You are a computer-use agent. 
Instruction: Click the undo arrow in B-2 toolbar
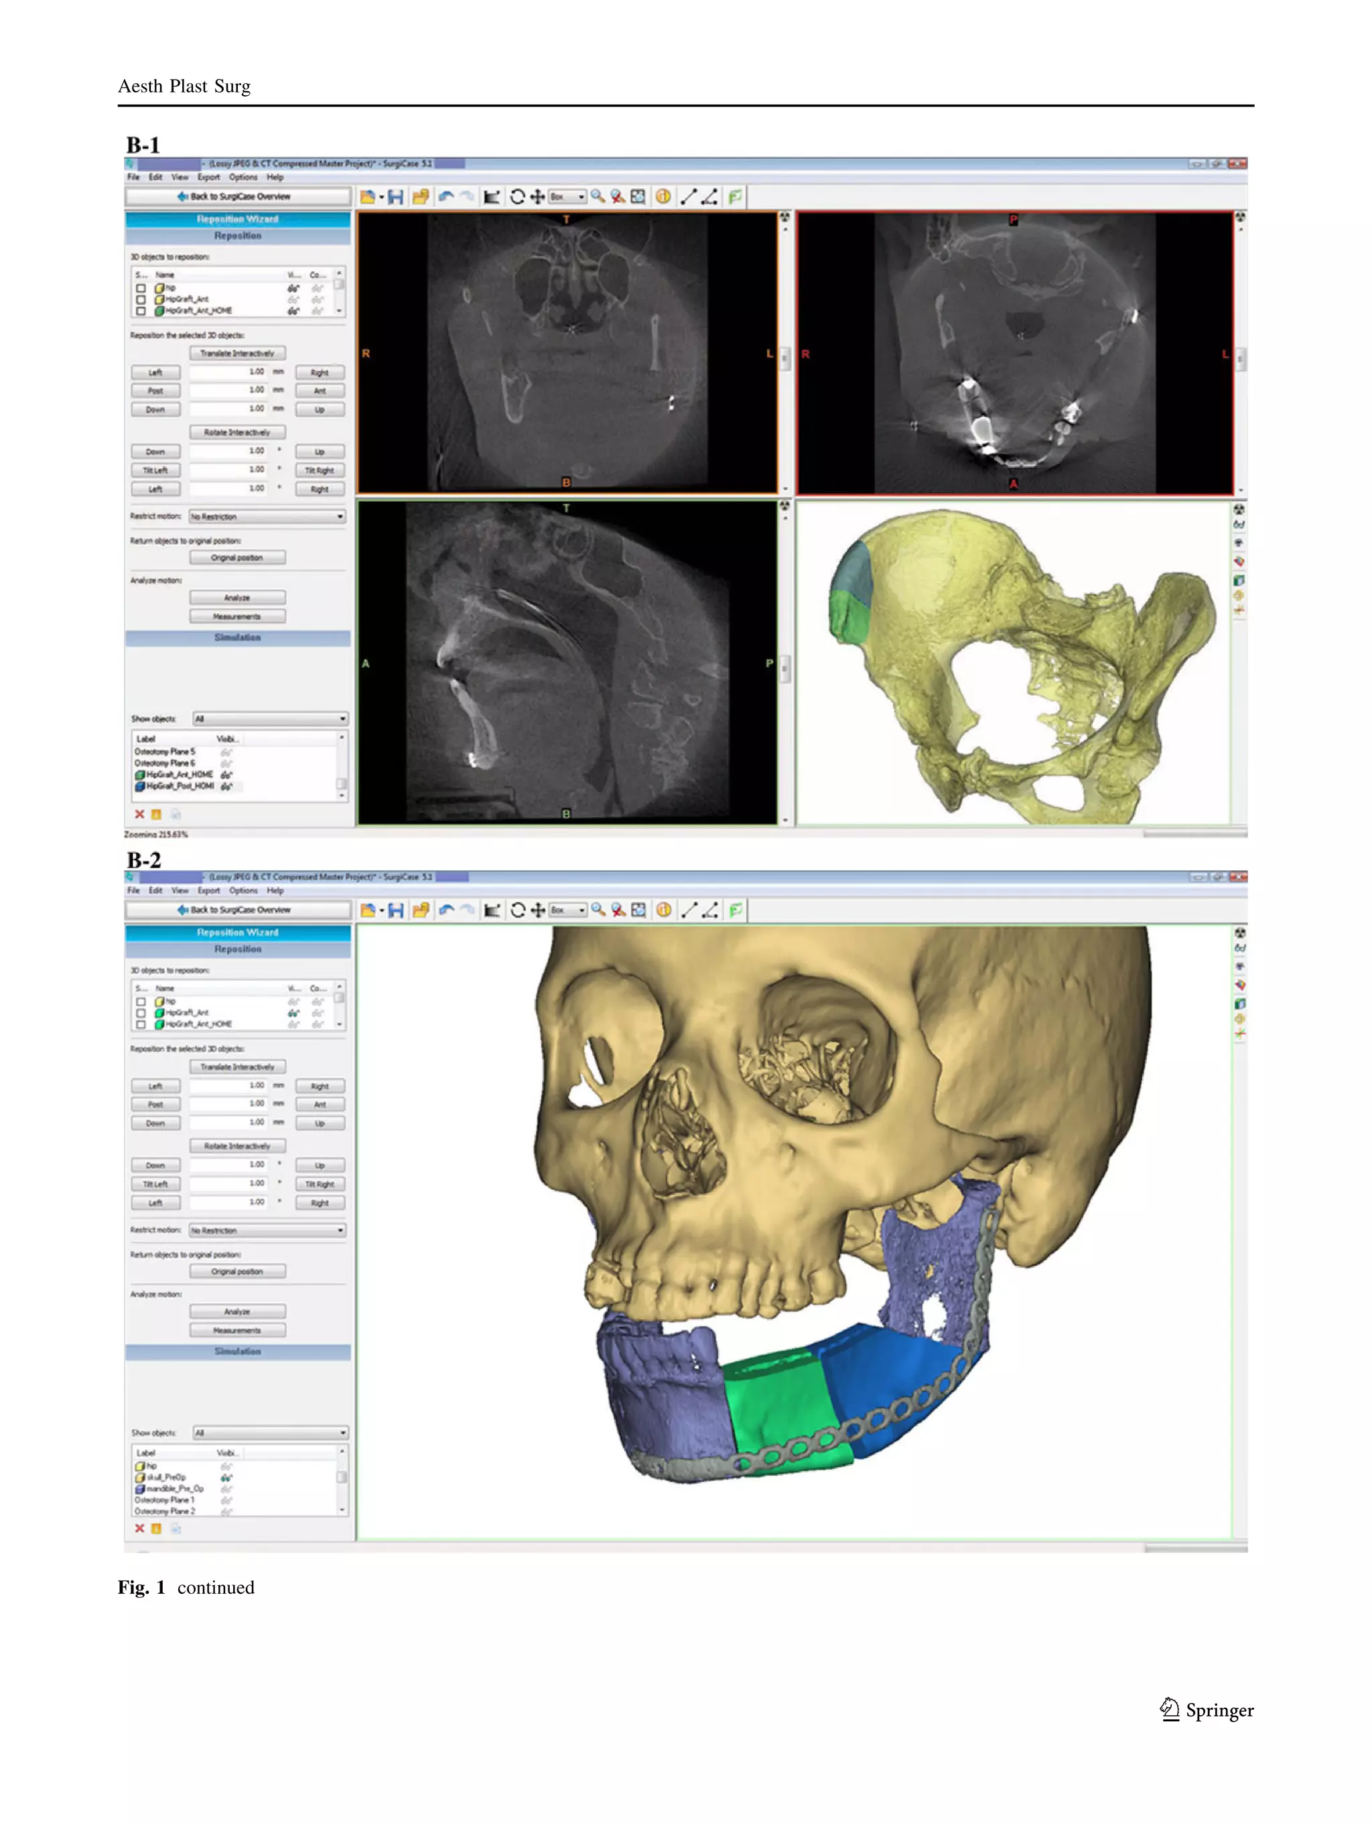click(x=447, y=910)
